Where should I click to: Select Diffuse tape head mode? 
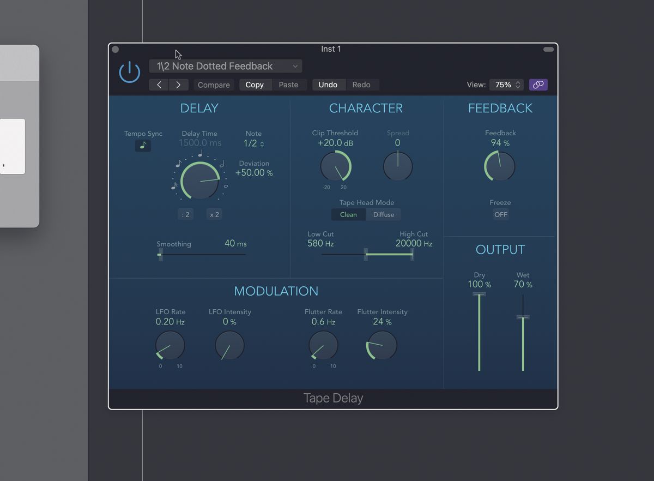click(x=384, y=214)
